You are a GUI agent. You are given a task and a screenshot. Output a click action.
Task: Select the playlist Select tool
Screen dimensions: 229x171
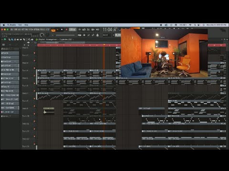click(27, 39)
